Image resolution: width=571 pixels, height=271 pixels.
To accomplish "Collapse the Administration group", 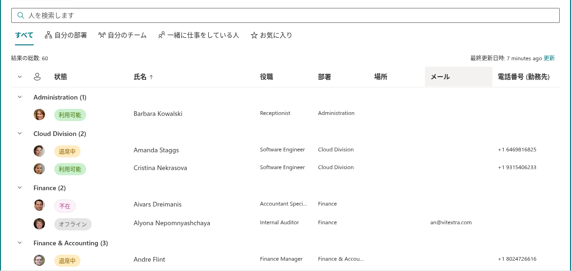I will point(20,97).
